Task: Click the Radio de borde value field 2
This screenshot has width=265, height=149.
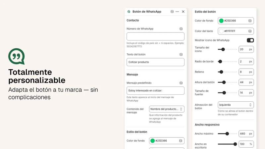Action: point(246,62)
